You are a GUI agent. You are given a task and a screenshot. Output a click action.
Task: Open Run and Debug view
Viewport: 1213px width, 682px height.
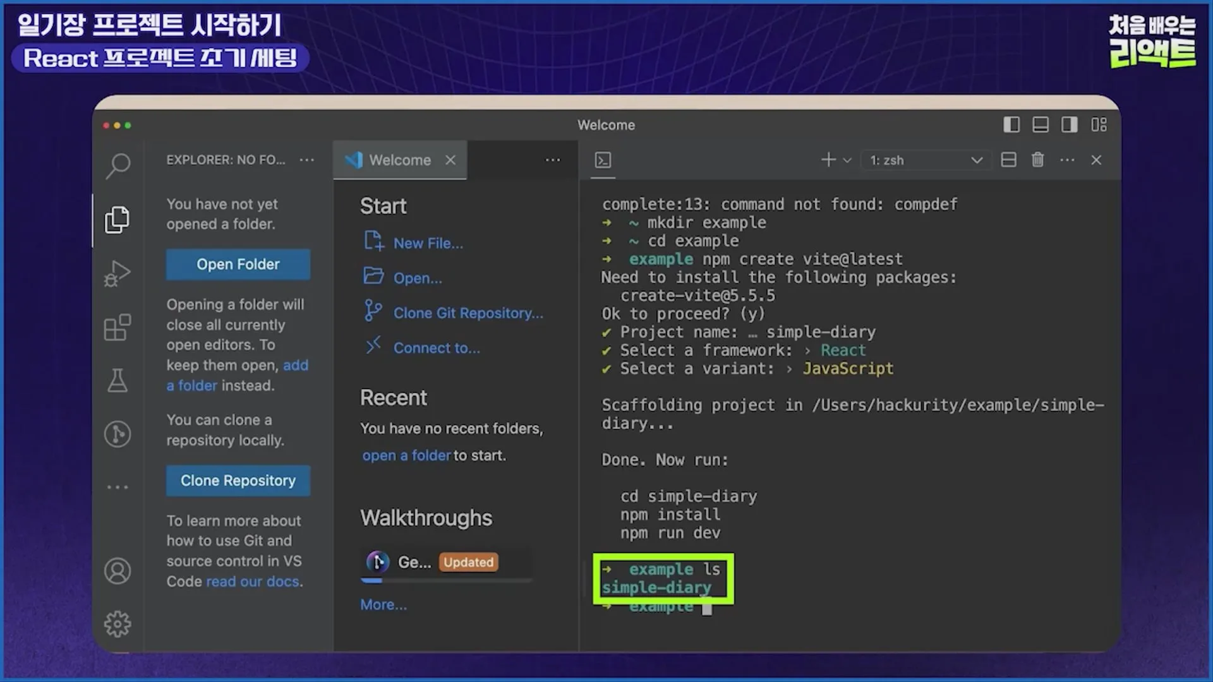(x=118, y=273)
